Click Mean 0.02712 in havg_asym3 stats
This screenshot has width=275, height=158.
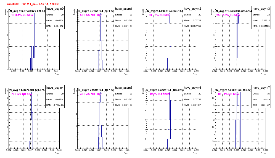pyautogui.click(x=261, y=20)
